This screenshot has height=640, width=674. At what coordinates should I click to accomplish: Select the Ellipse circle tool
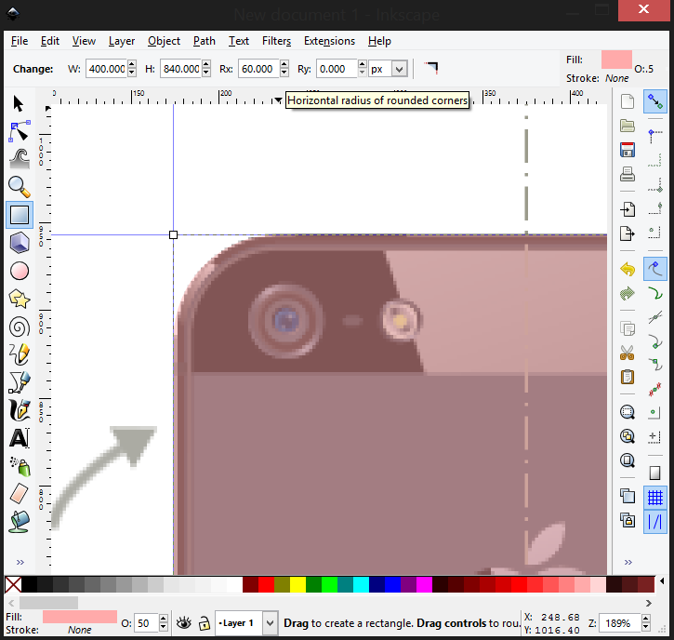[x=20, y=271]
